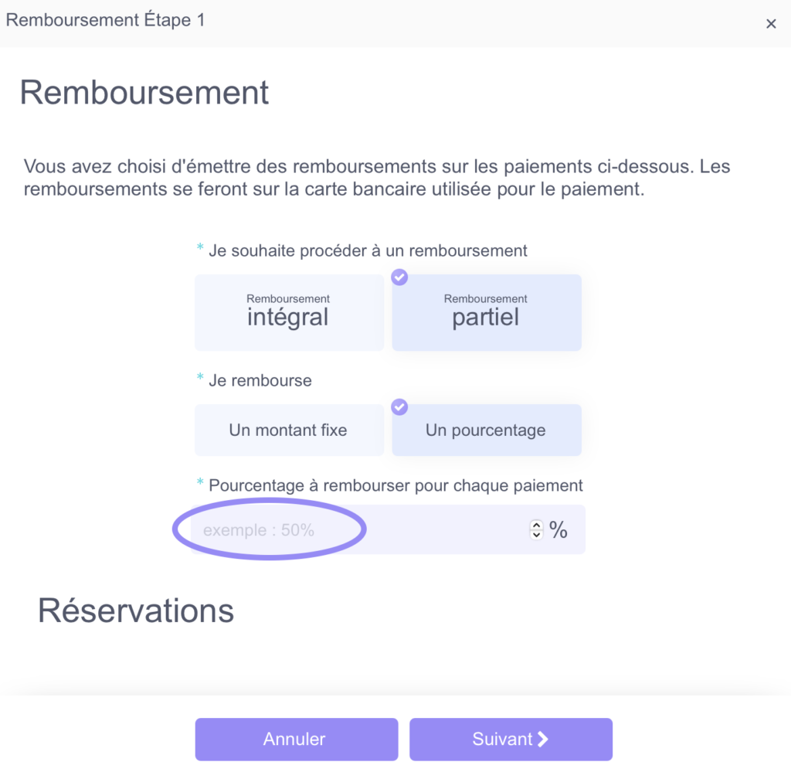791x779 pixels.
Task: Click the chevron arrow icon in Suivant
Action: pyautogui.click(x=543, y=739)
